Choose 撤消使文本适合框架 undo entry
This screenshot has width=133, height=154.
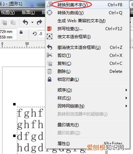point(88,48)
